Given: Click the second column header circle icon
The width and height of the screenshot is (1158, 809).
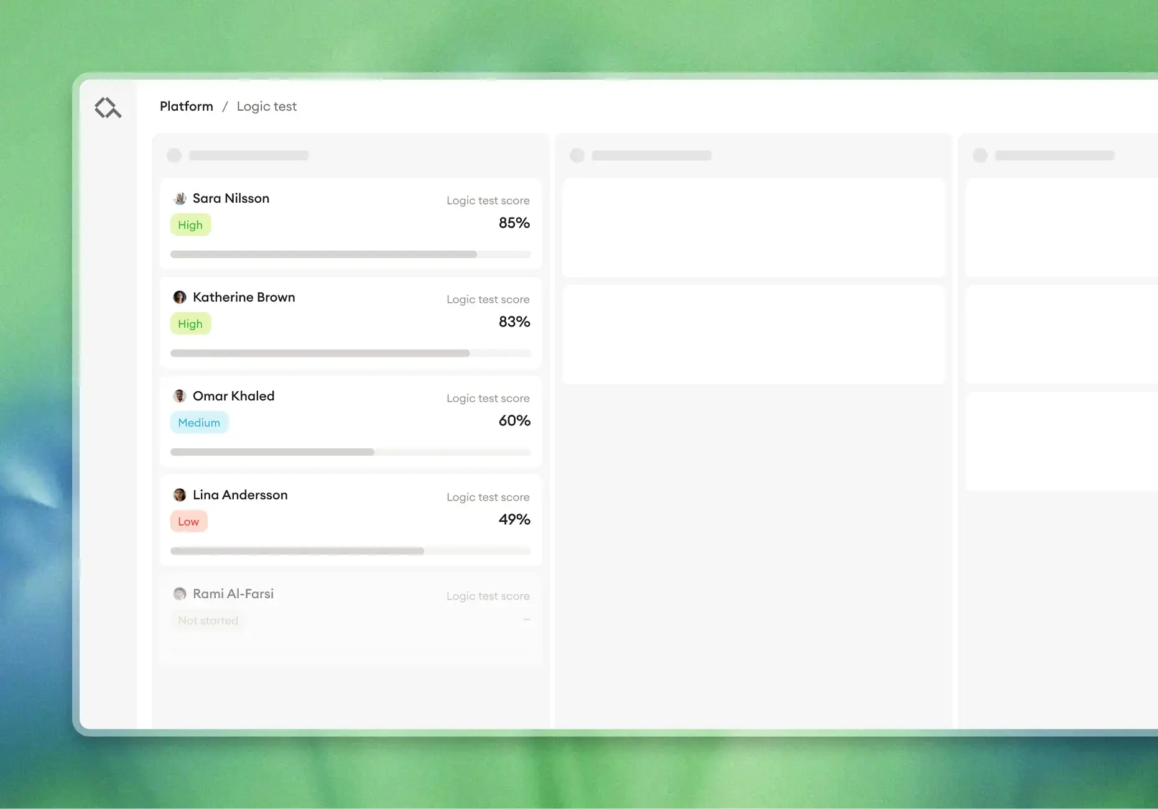Looking at the screenshot, I should pyautogui.click(x=577, y=155).
